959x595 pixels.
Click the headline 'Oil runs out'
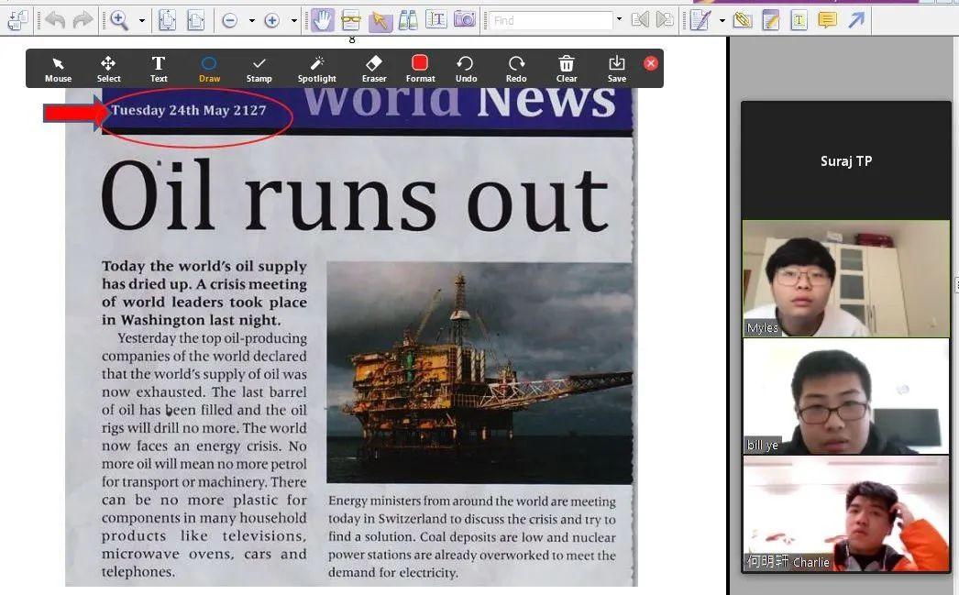(355, 194)
